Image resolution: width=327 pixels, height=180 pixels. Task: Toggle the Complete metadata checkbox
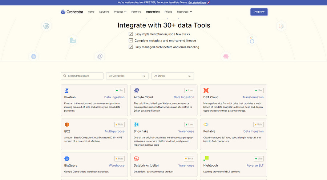(x=131, y=40)
